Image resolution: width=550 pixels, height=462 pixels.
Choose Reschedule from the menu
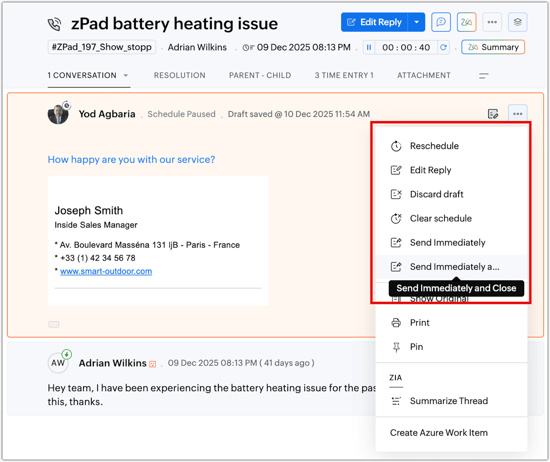(x=434, y=146)
